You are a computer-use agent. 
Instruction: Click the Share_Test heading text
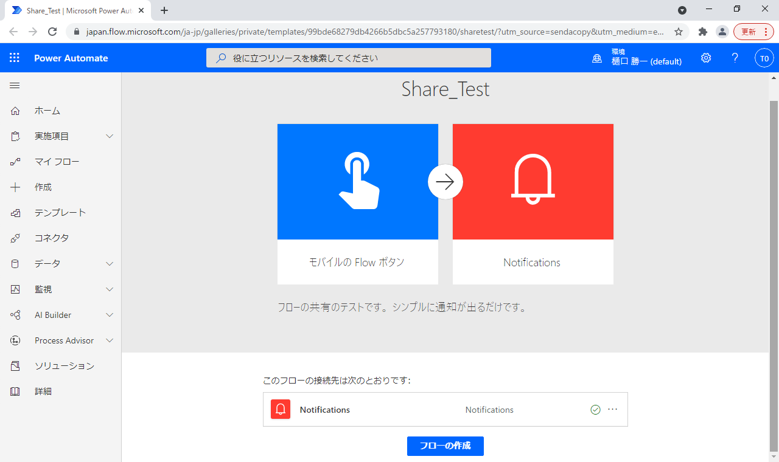(x=445, y=89)
